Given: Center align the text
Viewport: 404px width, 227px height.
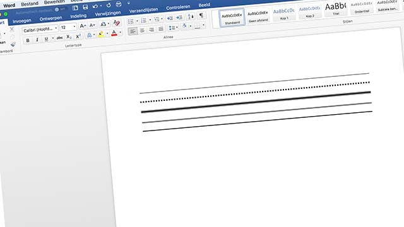Looking at the screenshot, I should pyautogui.click(x=142, y=31).
